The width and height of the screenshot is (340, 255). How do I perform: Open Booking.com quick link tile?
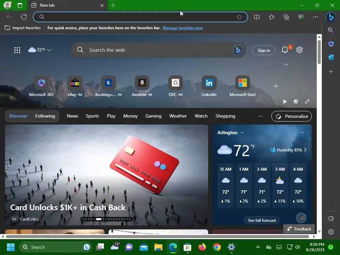tap(109, 86)
